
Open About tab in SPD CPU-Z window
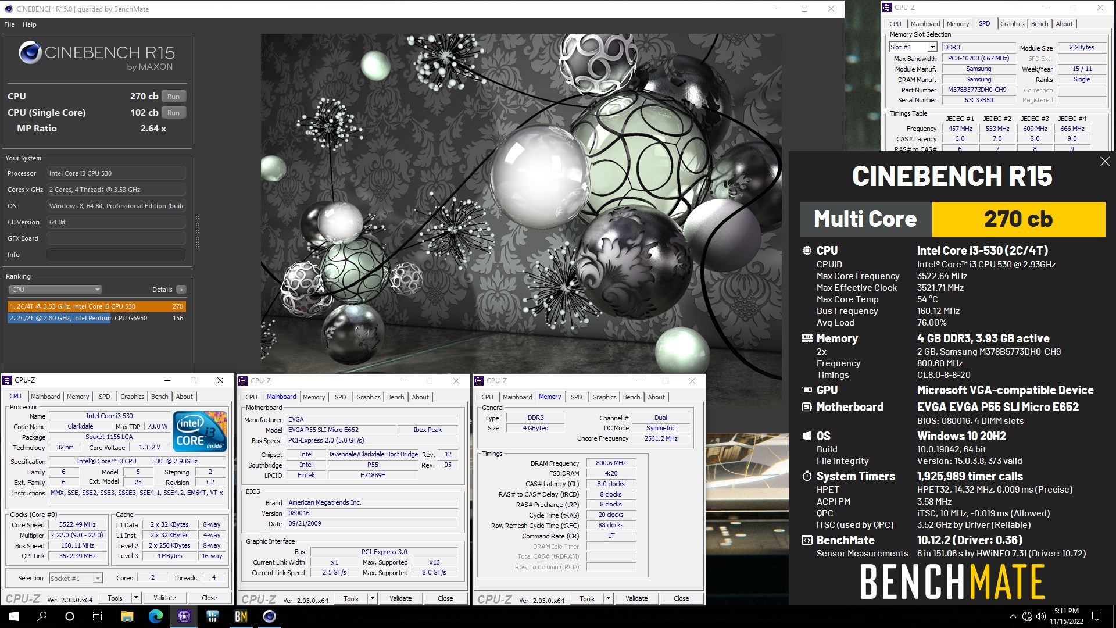coord(1064,24)
